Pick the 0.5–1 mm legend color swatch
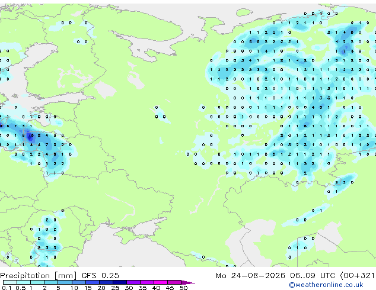Viewport: 376px width, 290px height. pos(24,282)
